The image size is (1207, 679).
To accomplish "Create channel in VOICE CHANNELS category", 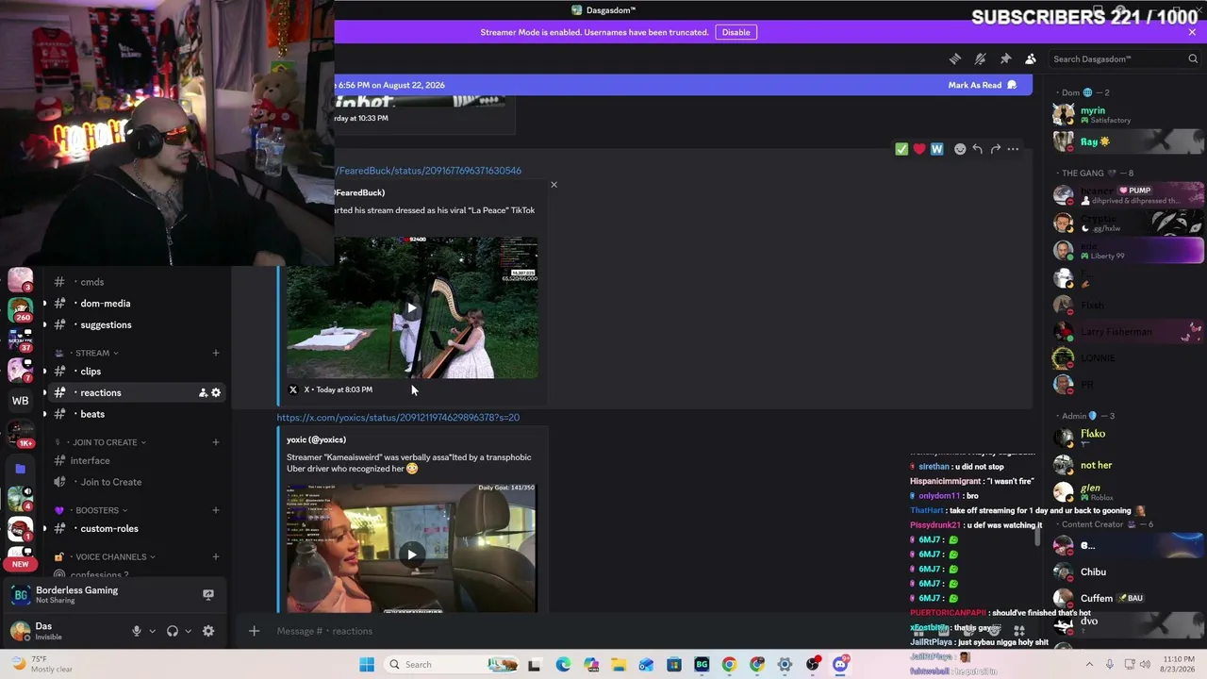I will pos(215,556).
